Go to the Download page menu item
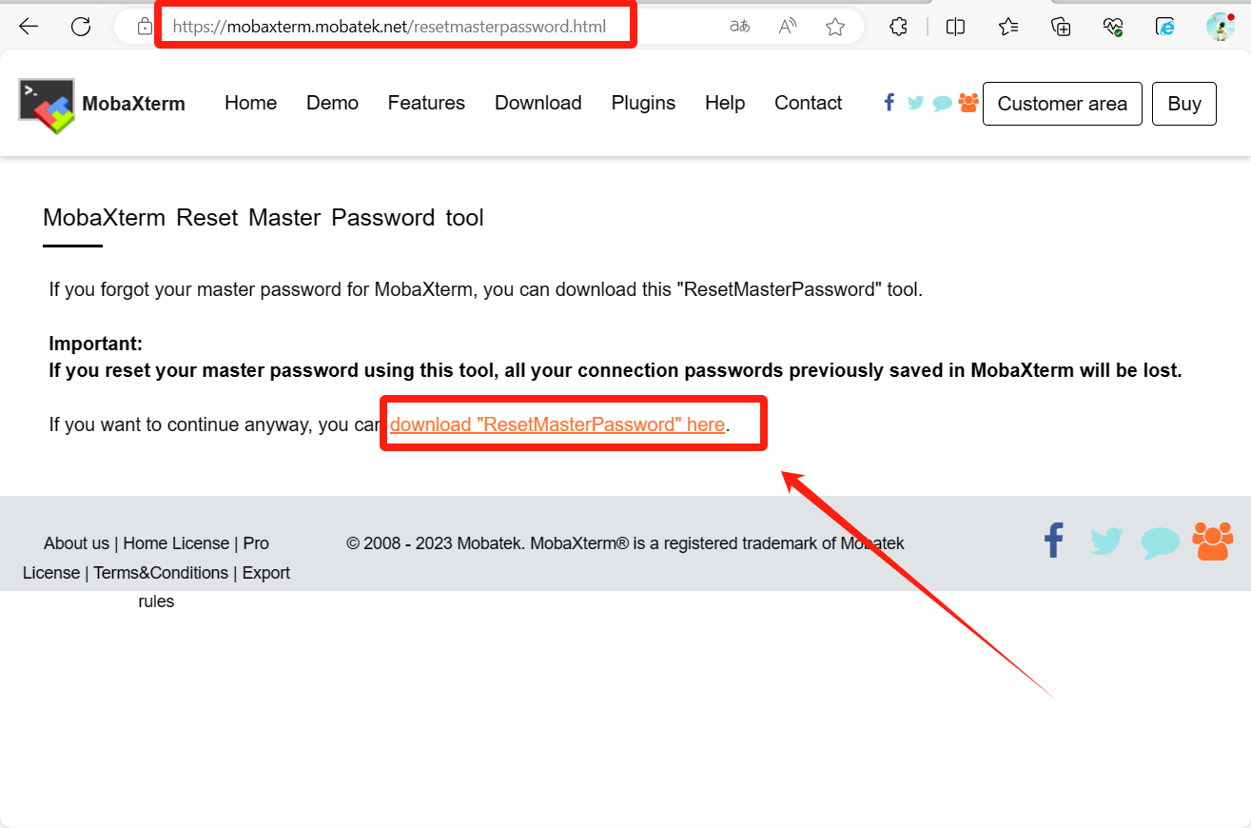The width and height of the screenshot is (1251, 828). point(538,103)
